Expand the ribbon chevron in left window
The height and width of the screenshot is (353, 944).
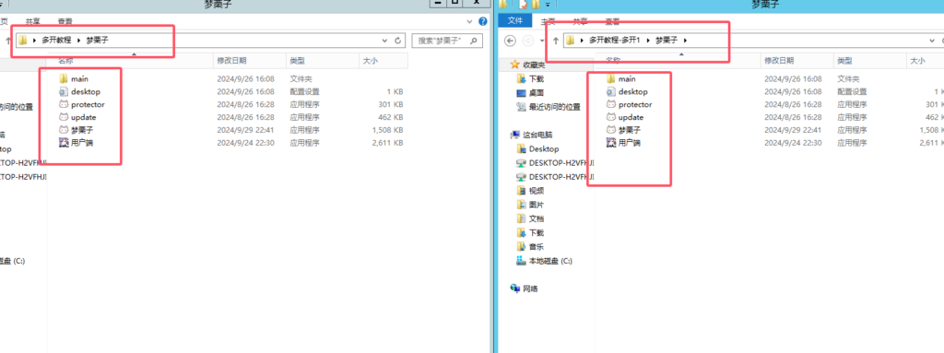point(470,21)
